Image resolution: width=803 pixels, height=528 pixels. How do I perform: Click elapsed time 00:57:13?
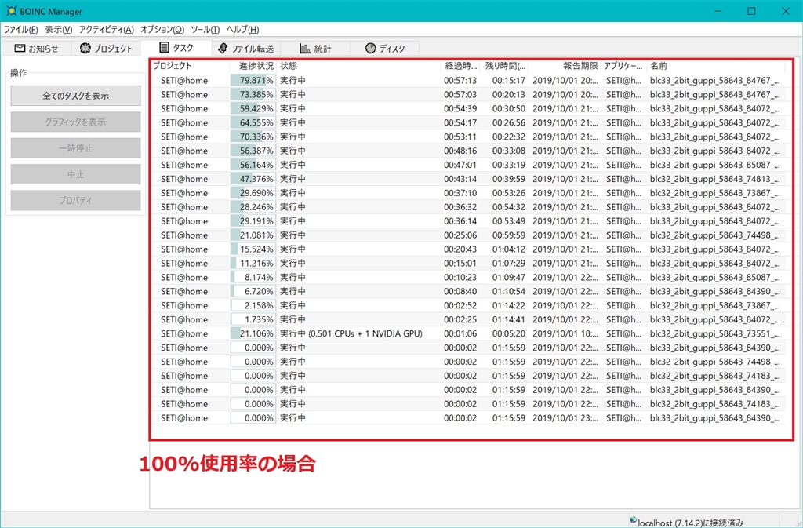tap(460, 80)
